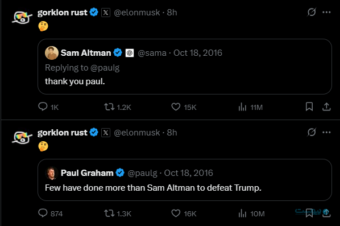Image resolution: width=340 pixels, height=226 pixels.
Task: Bookmark the first post quoting Sam Altman
Action: tap(309, 107)
